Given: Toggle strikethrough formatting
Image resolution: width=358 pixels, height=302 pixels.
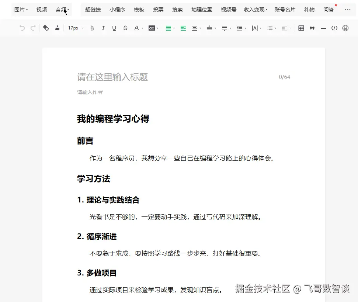Looking at the screenshot, I should [125, 28].
